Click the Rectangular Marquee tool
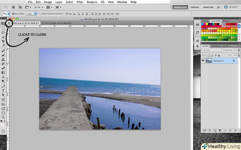 click(3, 28)
